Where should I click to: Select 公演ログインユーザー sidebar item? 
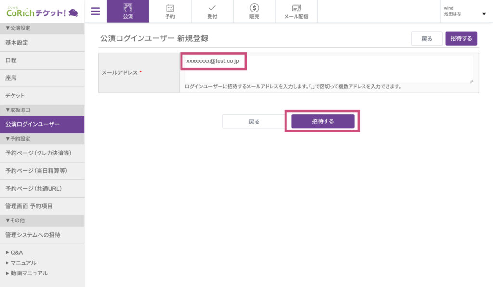(x=33, y=124)
